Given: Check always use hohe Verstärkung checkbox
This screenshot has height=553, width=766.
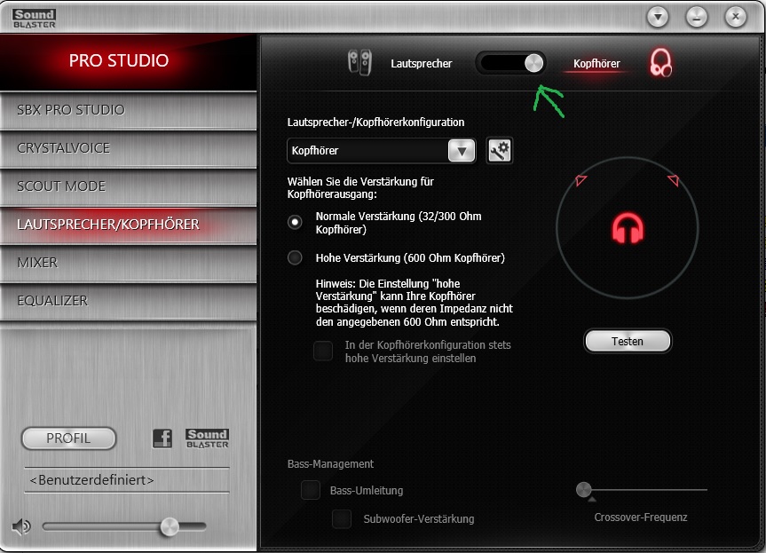Looking at the screenshot, I should pos(323,351).
